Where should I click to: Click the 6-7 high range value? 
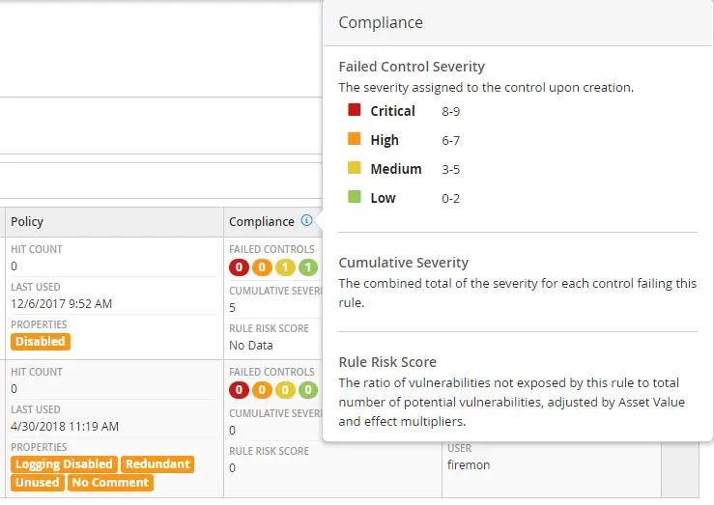point(451,141)
